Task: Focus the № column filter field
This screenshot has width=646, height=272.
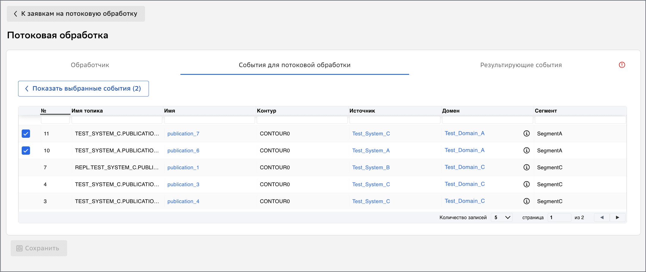Action: [x=55, y=120]
